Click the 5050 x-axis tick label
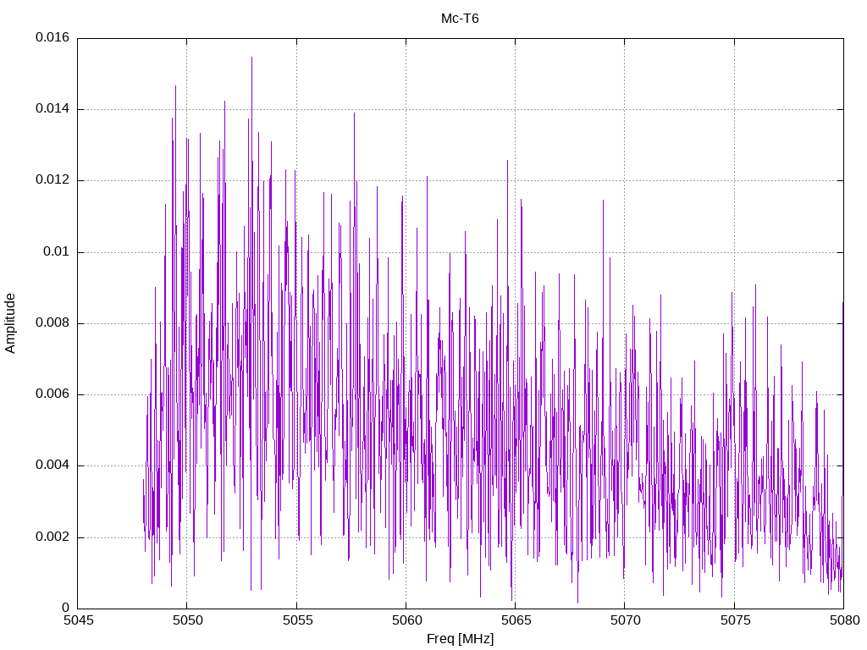 (x=188, y=620)
